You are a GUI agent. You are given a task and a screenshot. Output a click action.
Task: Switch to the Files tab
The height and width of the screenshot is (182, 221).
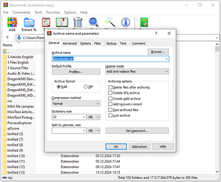click(x=97, y=43)
